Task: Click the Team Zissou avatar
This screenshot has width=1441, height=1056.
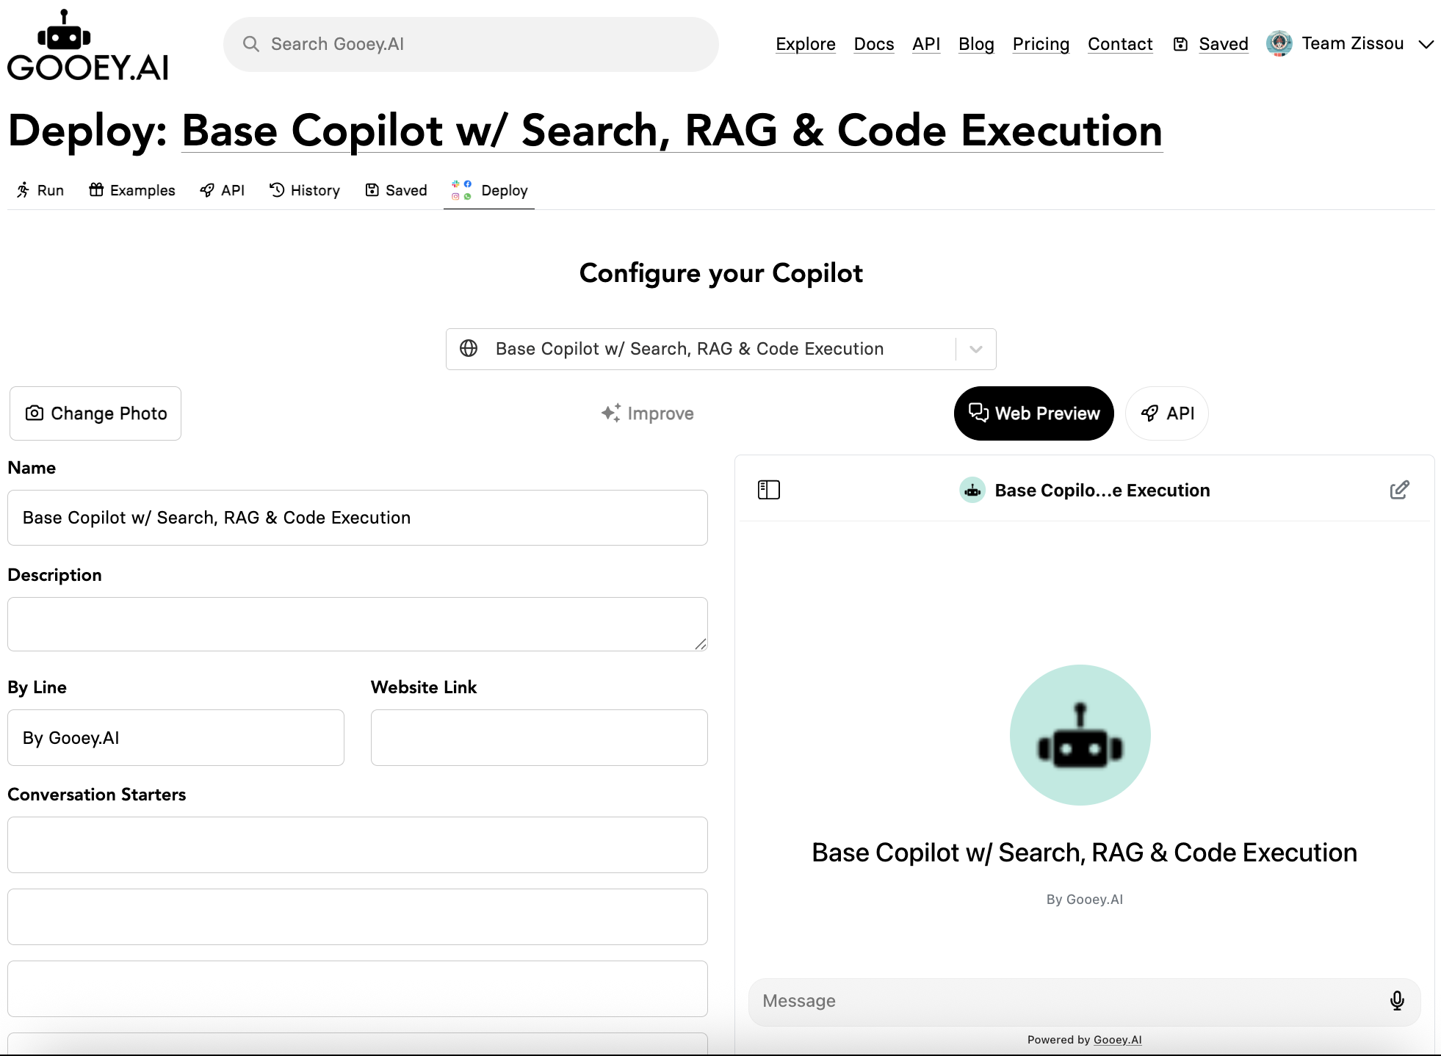Action: click(x=1279, y=44)
